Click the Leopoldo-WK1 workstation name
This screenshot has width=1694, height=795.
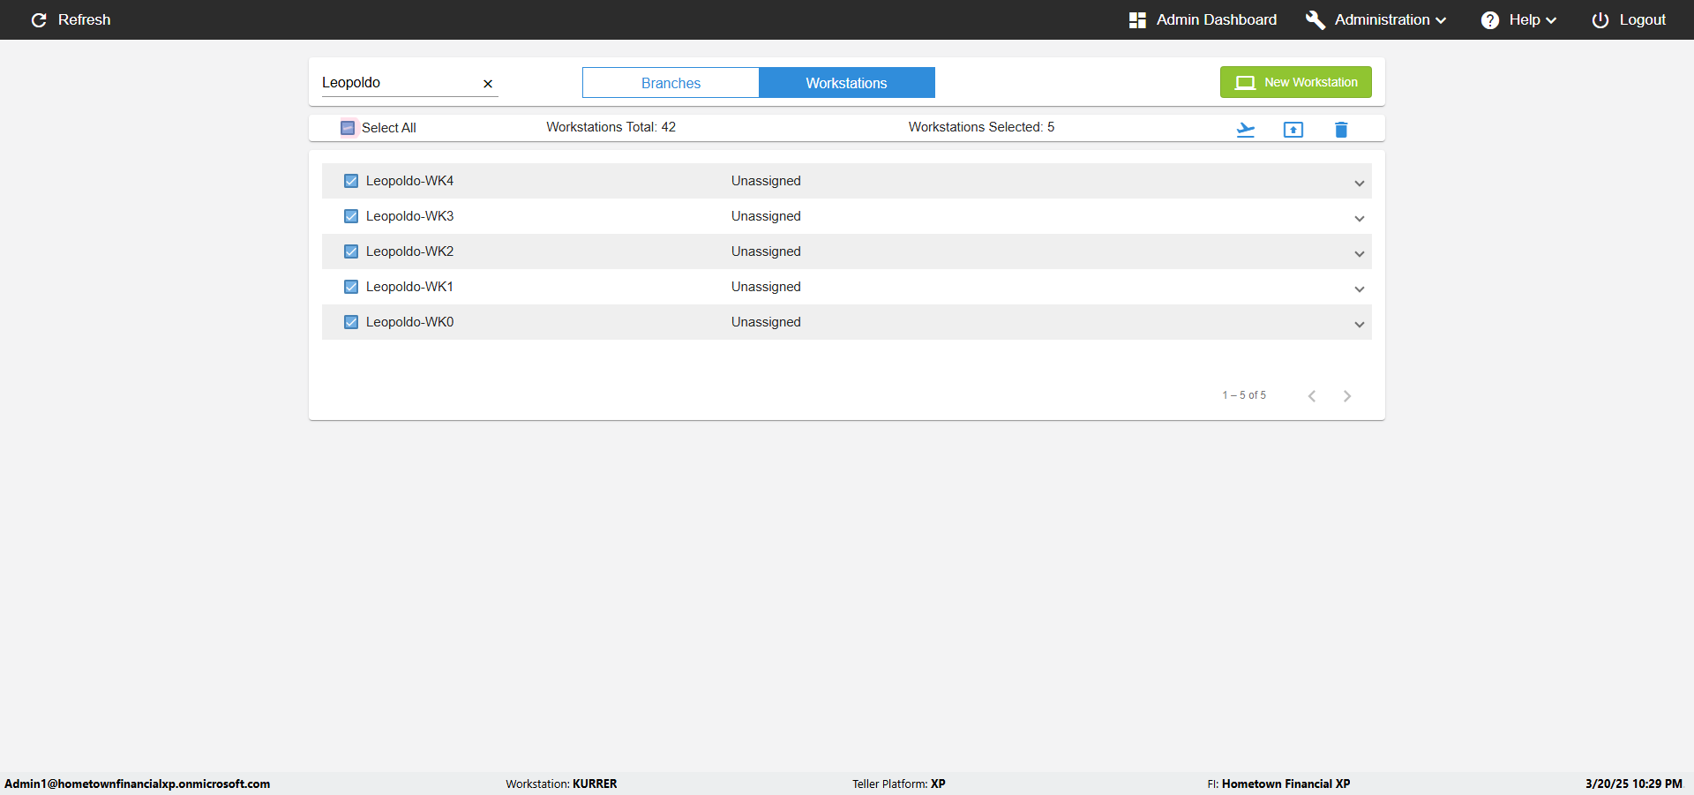coord(409,287)
